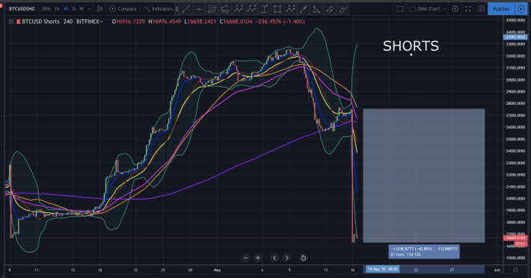Enter fullscreen chart mode
Screen dimensions: 531x278
click(468, 9)
